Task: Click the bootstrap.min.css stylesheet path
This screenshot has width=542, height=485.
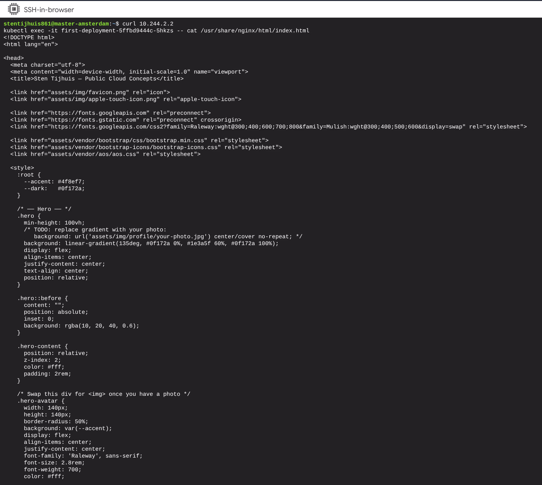Action: tap(127, 141)
